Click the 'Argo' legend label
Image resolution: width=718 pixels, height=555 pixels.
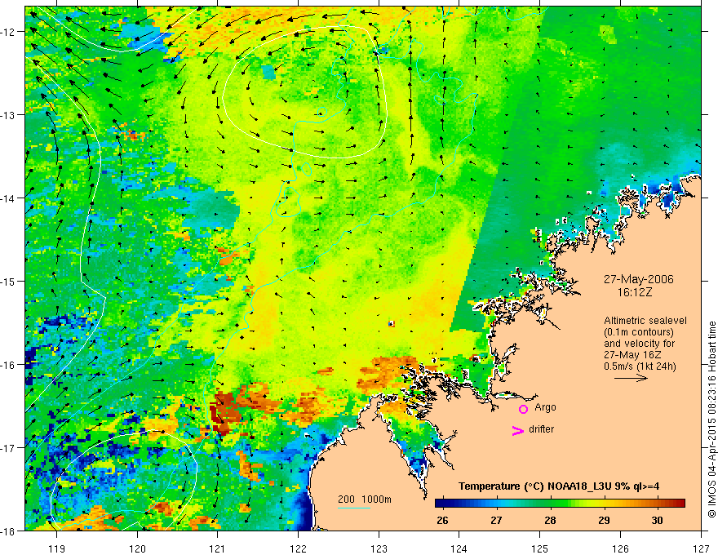545,407
